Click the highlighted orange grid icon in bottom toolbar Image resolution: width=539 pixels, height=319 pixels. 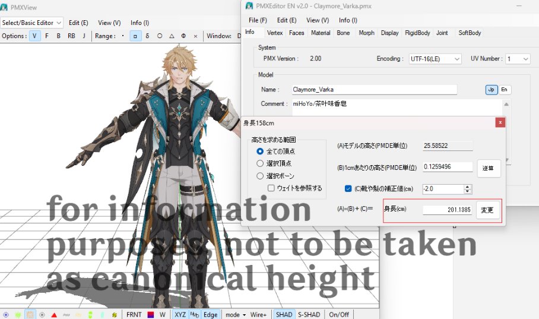click(x=30, y=314)
